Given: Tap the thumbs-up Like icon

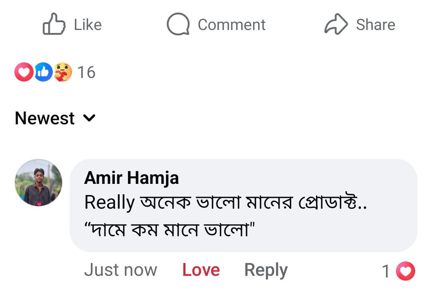Looking at the screenshot, I should (x=54, y=24).
